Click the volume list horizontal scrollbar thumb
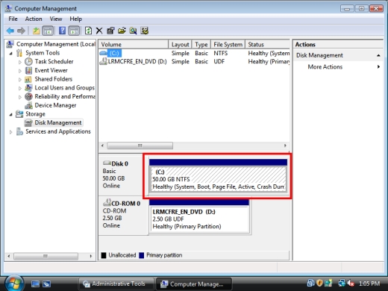The width and height of the screenshot is (388, 291). (140, 145)
